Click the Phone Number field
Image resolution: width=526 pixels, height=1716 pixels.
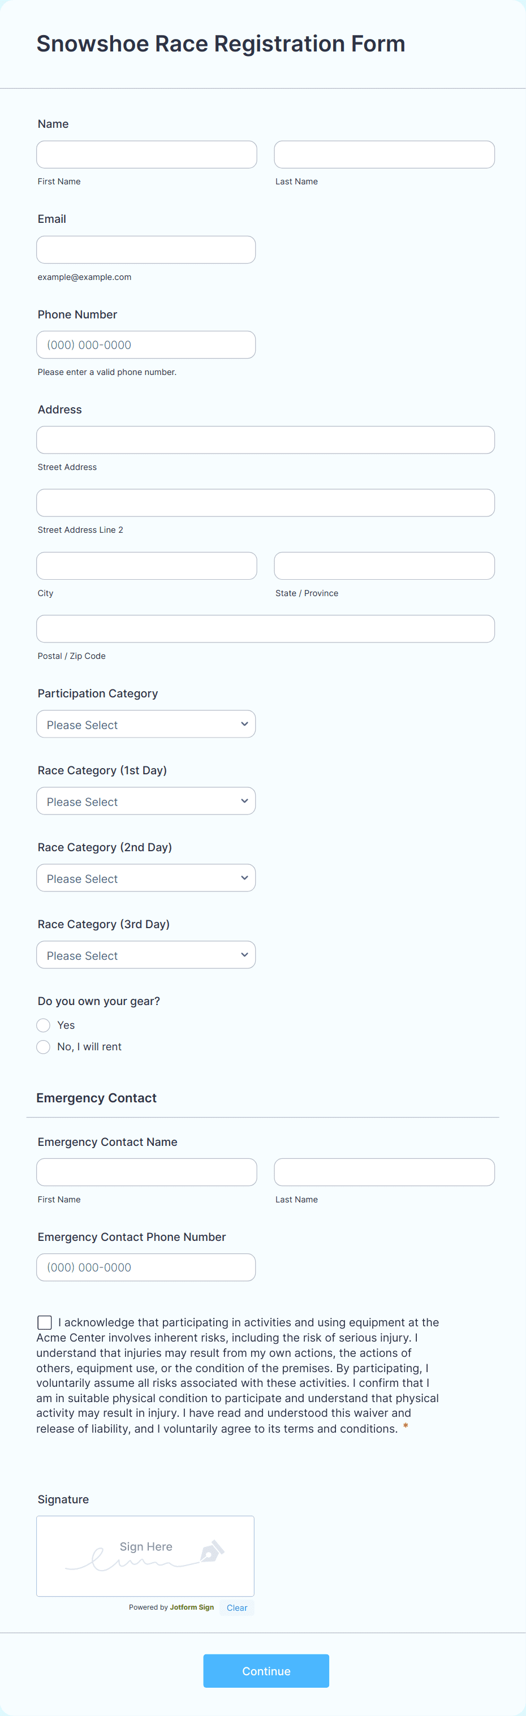click(146, 345)
